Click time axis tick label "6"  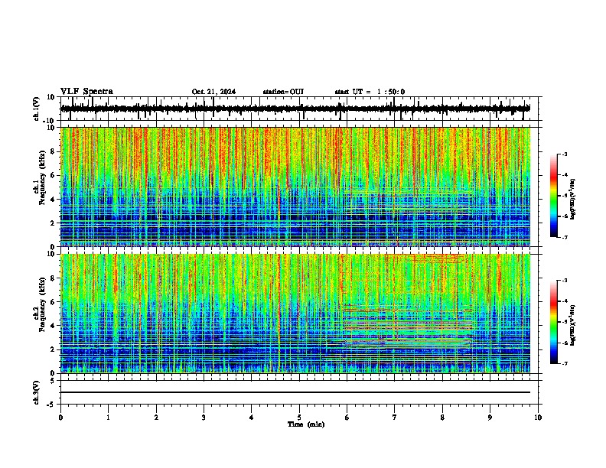(x=347, y=418)
